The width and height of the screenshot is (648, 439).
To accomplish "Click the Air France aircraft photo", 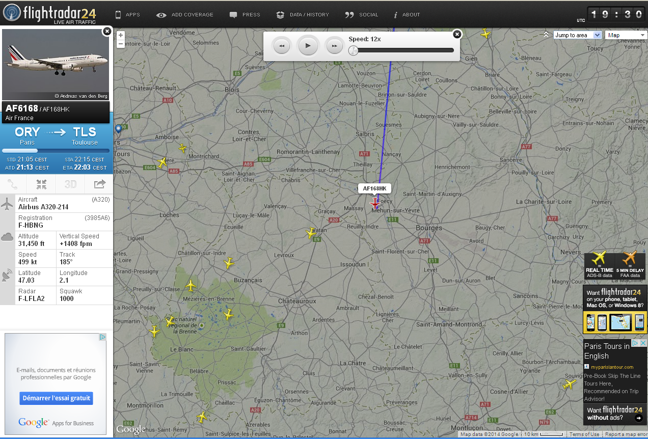I will click(x=56, y=65).
